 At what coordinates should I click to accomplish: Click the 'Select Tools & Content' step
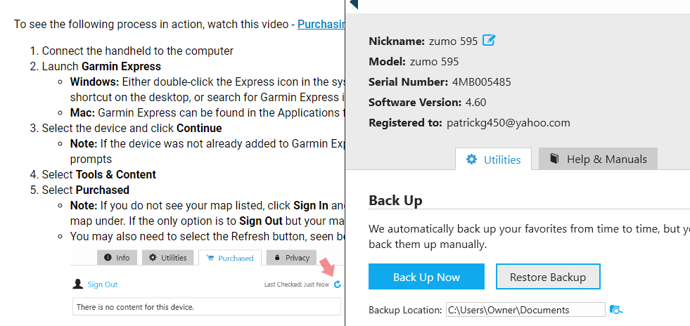(99, 174)
